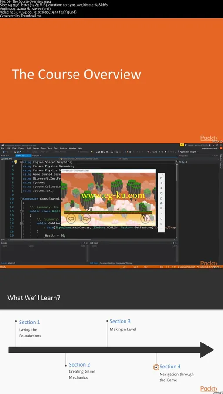Click the emulator home circle icon
223x394 pixels.
(x=161, y=219)
